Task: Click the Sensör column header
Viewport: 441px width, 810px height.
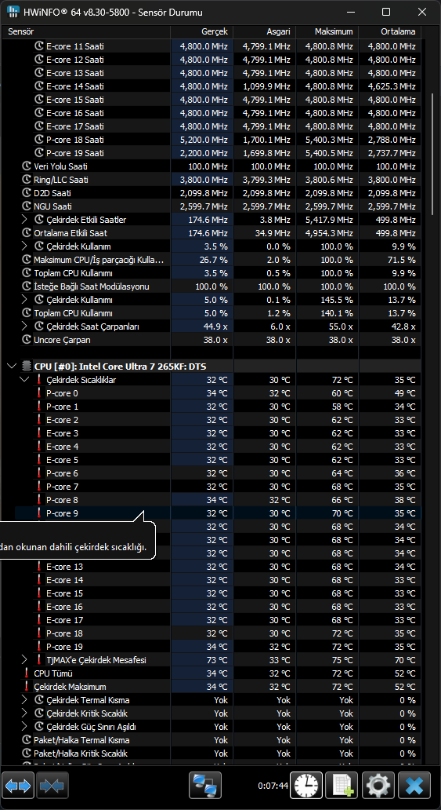Action: coord(88,31)
